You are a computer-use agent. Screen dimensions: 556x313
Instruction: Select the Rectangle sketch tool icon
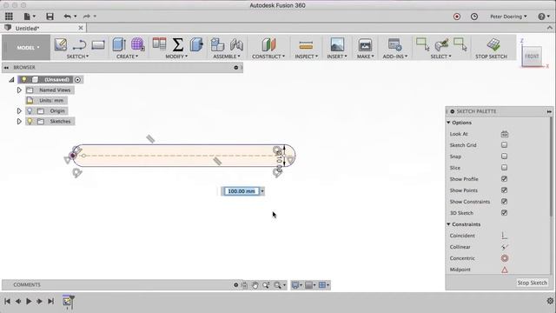click(x=98, y=45)
